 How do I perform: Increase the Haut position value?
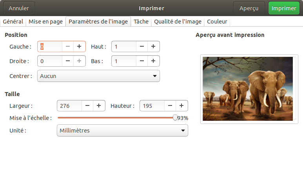153,47
